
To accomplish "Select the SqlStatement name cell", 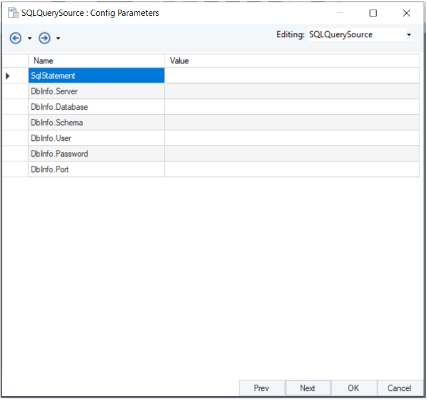I will coord(96,75).
